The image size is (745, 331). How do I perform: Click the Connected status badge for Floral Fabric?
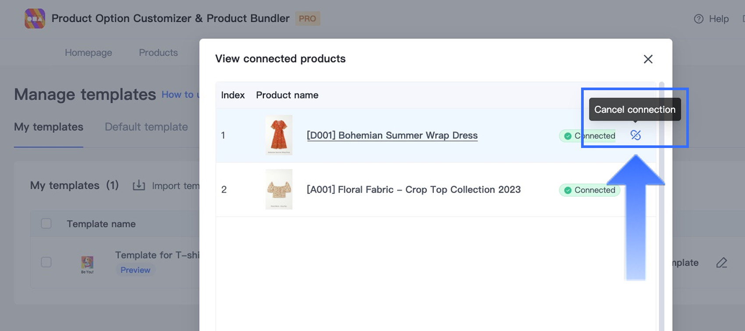tap(589, 190)
